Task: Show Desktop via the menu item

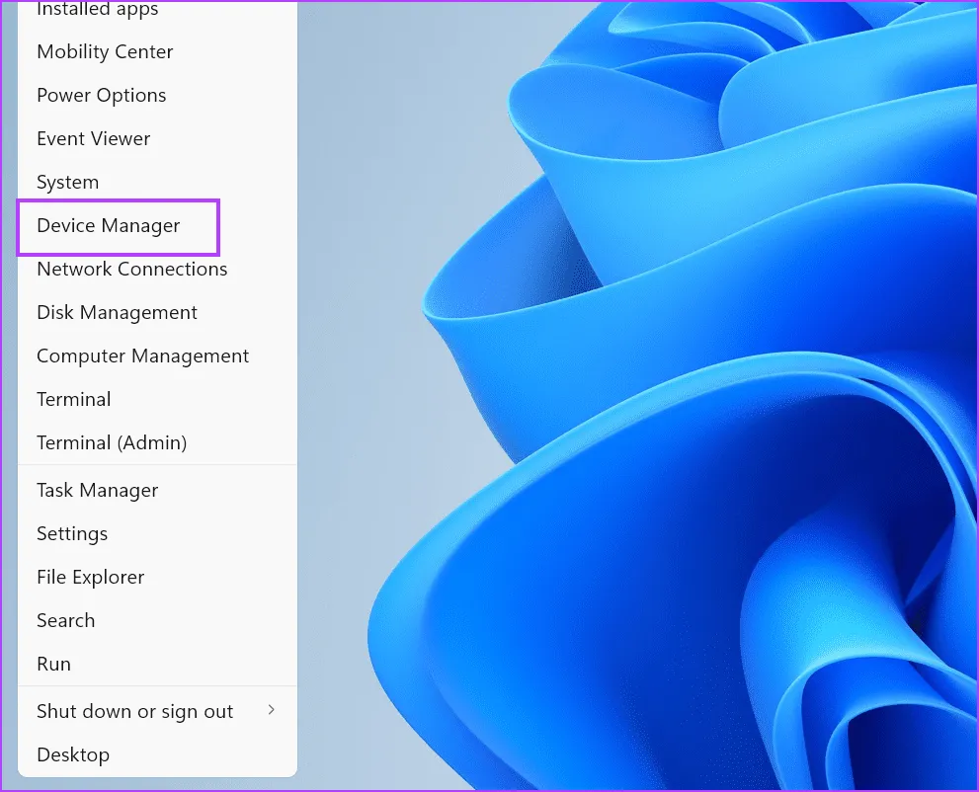Action: [x=73, y=755]
